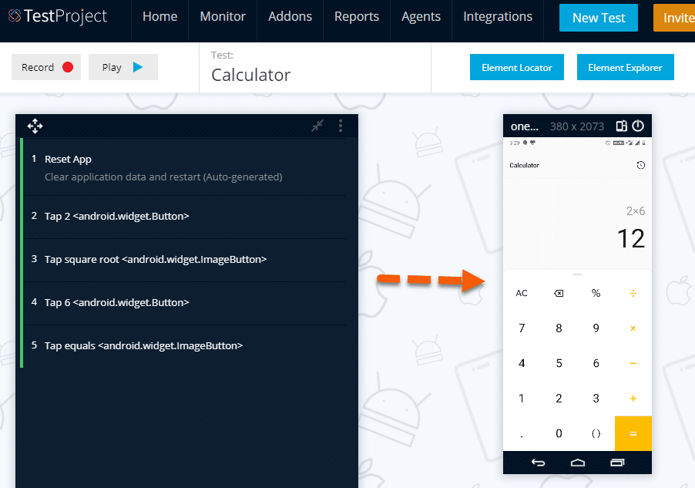Tap the minus key on calculator
The height and width of the screenshot is (488, 695).
pos(633,363)
